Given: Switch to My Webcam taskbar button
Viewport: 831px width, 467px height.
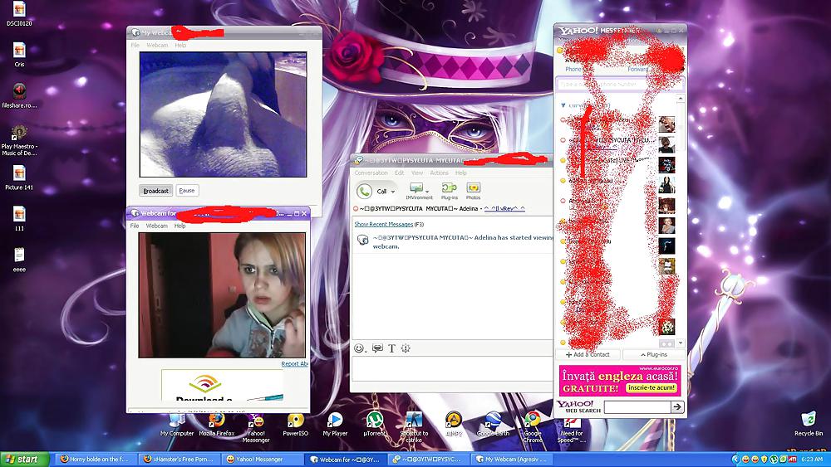Looking at the screenshot, I should pos(511,459).
